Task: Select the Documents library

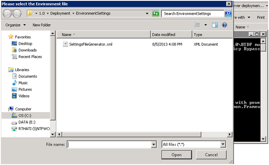Action: pos(27,76)
